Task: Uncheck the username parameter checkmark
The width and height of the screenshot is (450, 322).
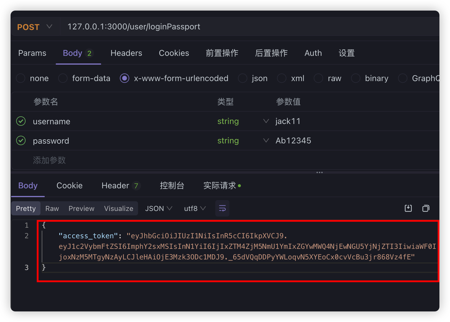Action: [21, 121]
